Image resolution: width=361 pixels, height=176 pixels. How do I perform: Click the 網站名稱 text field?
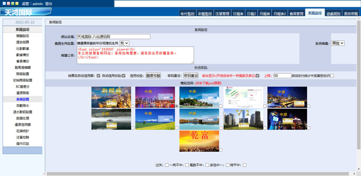(113, 37)
